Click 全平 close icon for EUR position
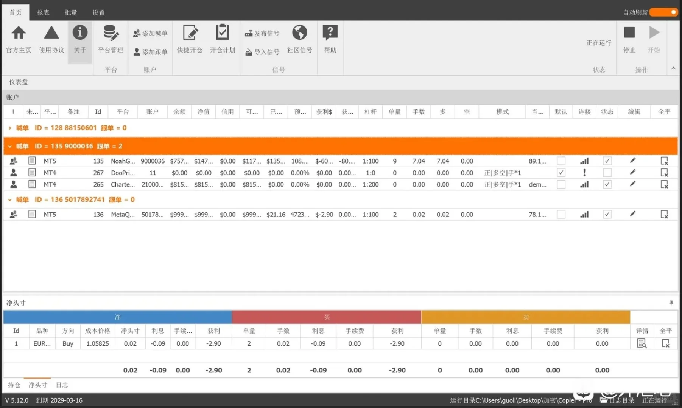682x408 pixels. (665, 343)
